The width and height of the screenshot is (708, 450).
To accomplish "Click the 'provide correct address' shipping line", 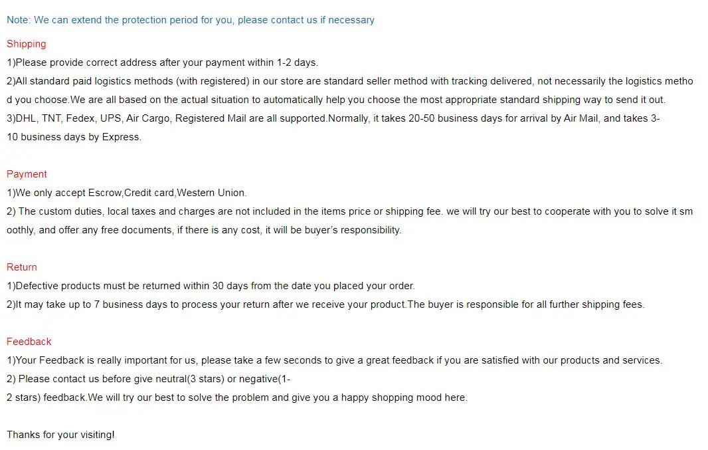I will point(162,62).
